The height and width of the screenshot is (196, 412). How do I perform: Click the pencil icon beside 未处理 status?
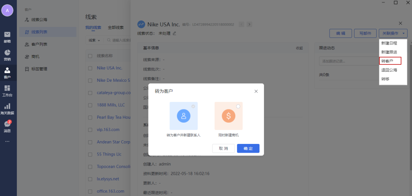coord(174,33)
